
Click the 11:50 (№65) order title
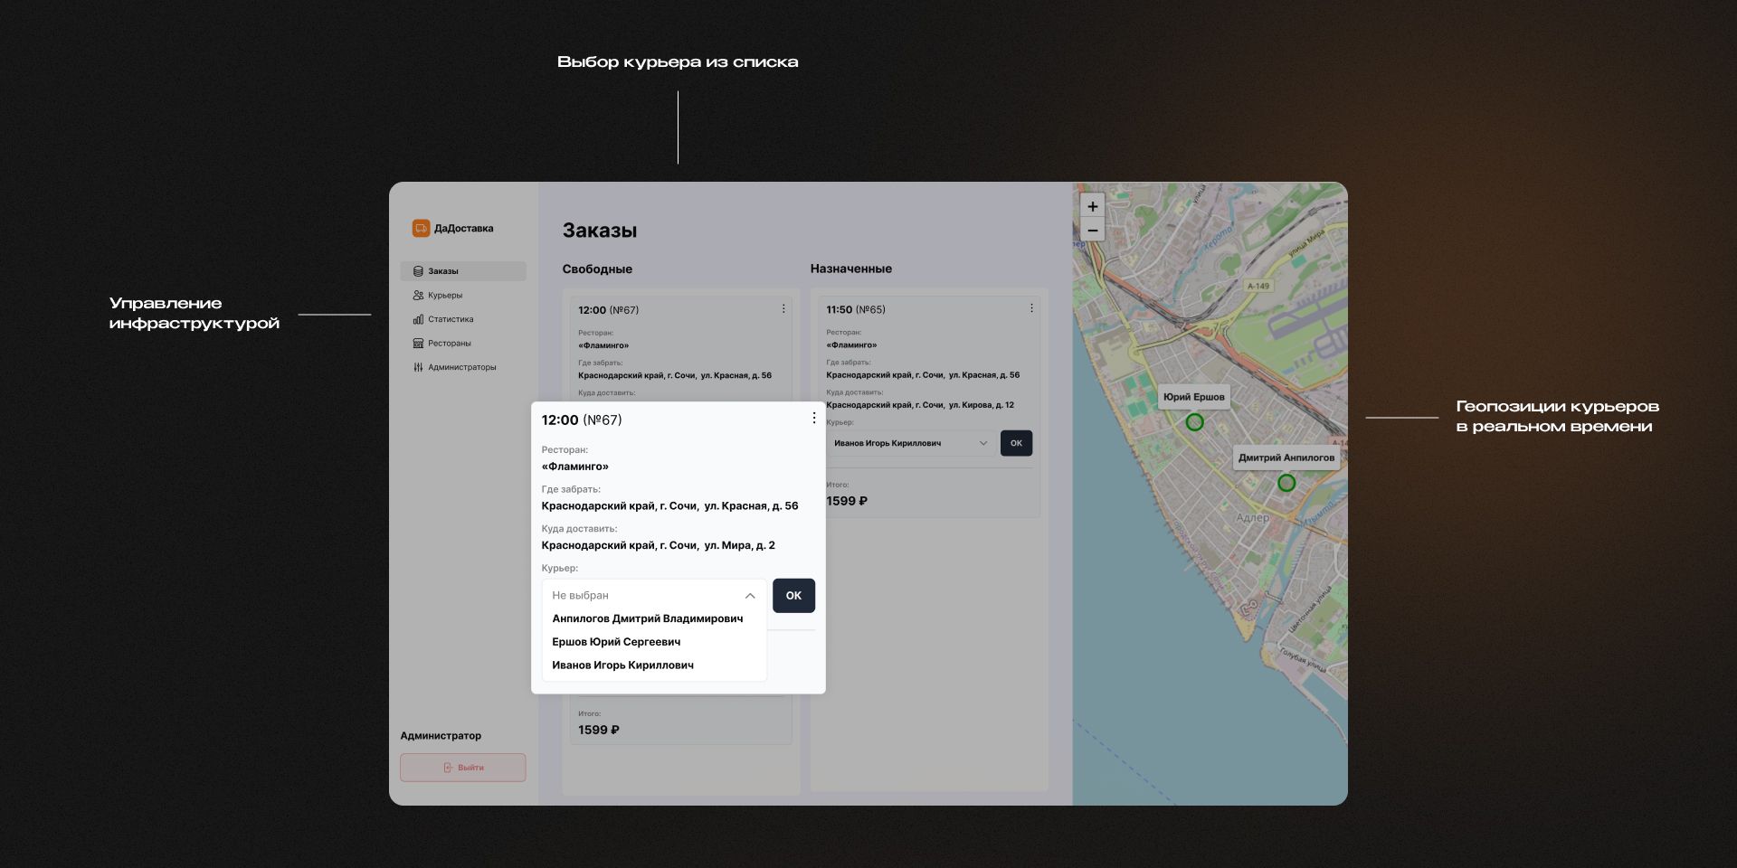[x=856, y=309]
